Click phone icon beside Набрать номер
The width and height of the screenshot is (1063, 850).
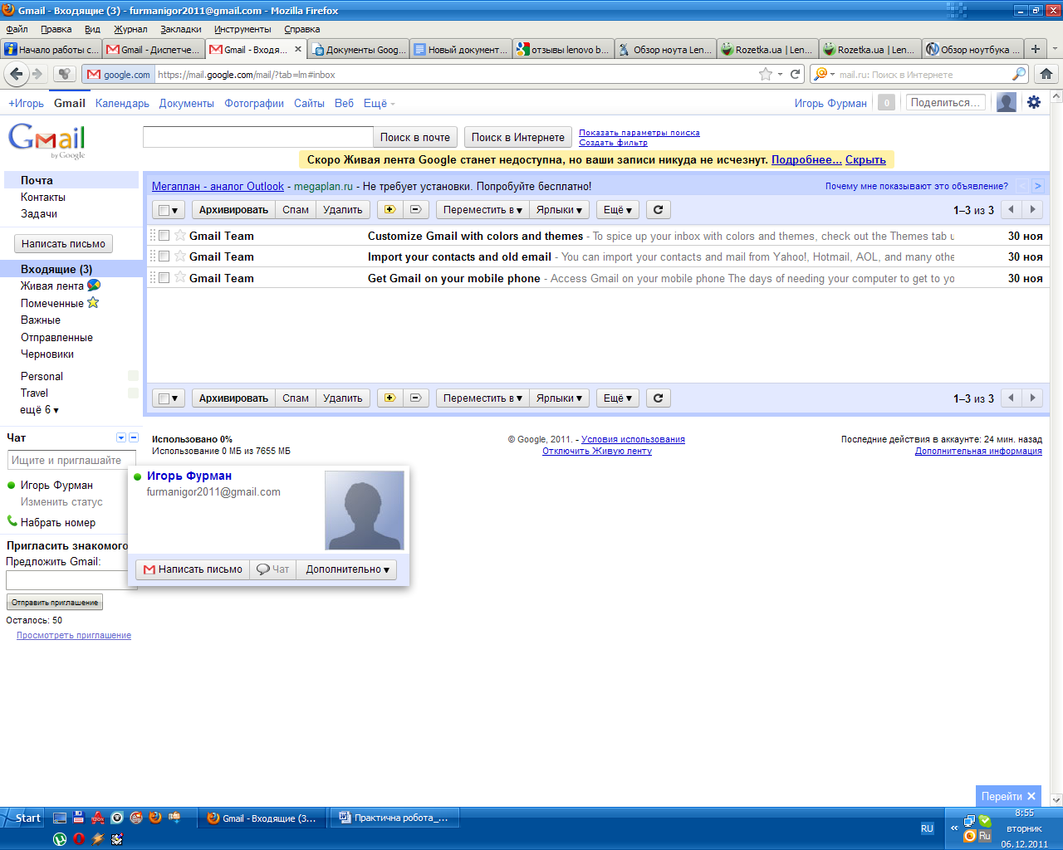[x=12, y=521]
